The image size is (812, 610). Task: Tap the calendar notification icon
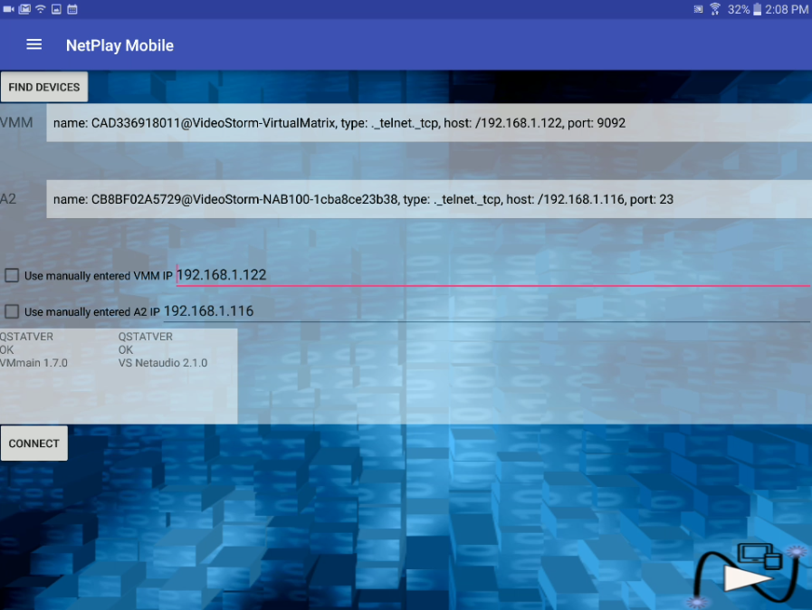(72, 9)
